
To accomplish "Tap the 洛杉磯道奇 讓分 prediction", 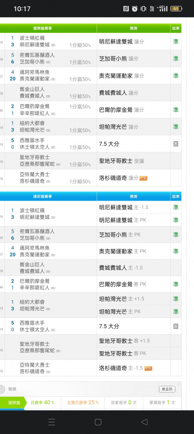I will coord(119,178).
